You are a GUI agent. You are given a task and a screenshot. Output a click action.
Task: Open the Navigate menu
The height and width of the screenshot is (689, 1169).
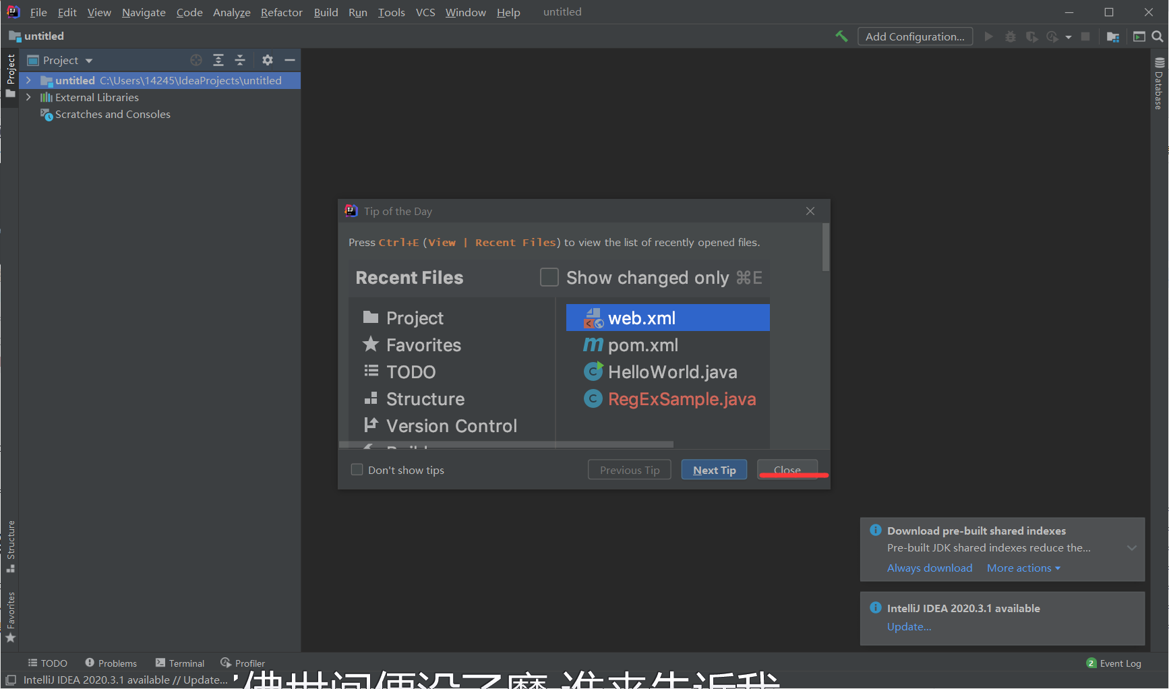(x=144, y=12)
